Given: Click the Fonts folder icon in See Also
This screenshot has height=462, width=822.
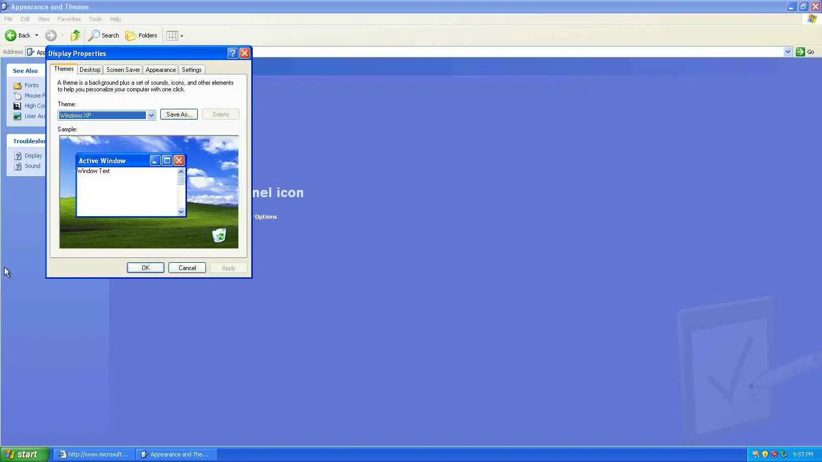Looking at the screenshot, I should point(17,86).
